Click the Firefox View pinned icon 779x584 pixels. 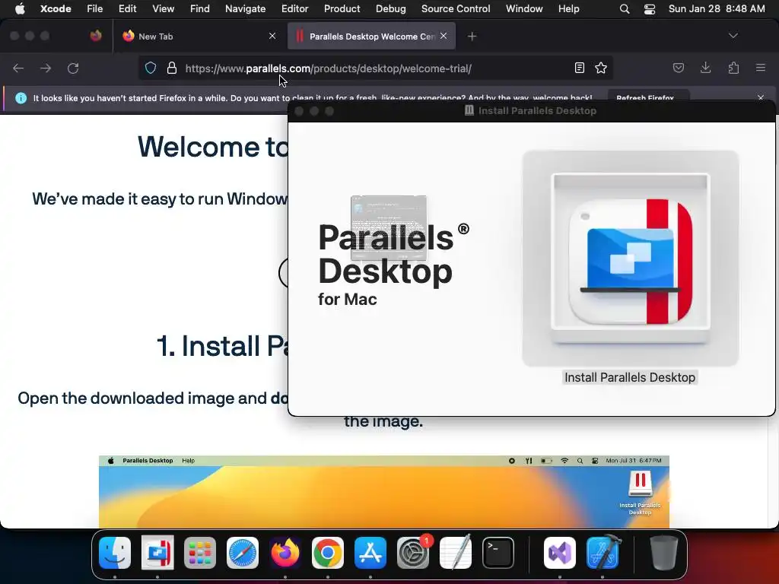96,36
